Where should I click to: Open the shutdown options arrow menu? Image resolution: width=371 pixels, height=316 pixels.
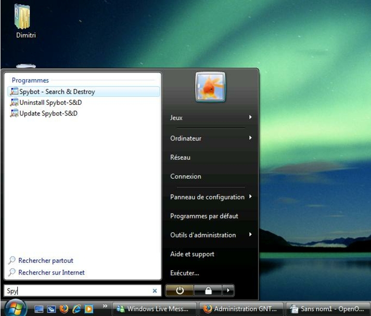point(228,290)
